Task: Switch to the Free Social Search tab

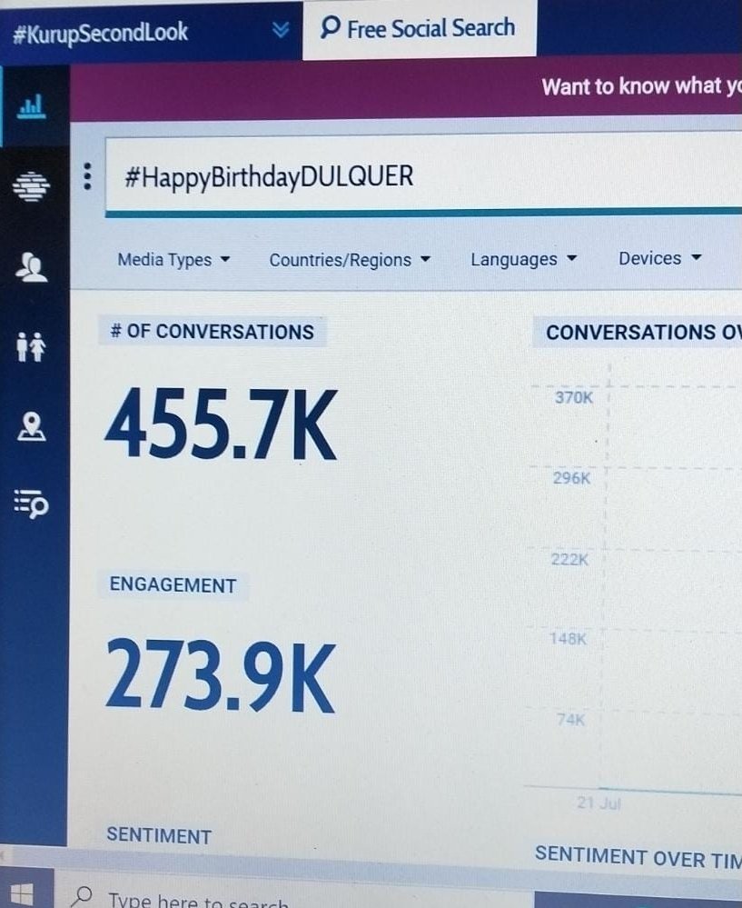Action: click(419, 28)
